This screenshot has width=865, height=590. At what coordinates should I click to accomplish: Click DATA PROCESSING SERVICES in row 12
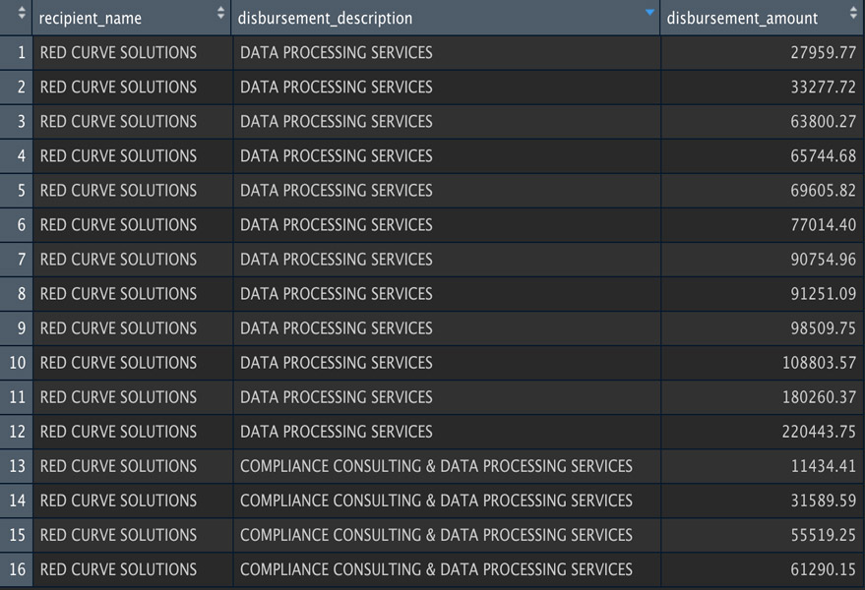(336, 432)
